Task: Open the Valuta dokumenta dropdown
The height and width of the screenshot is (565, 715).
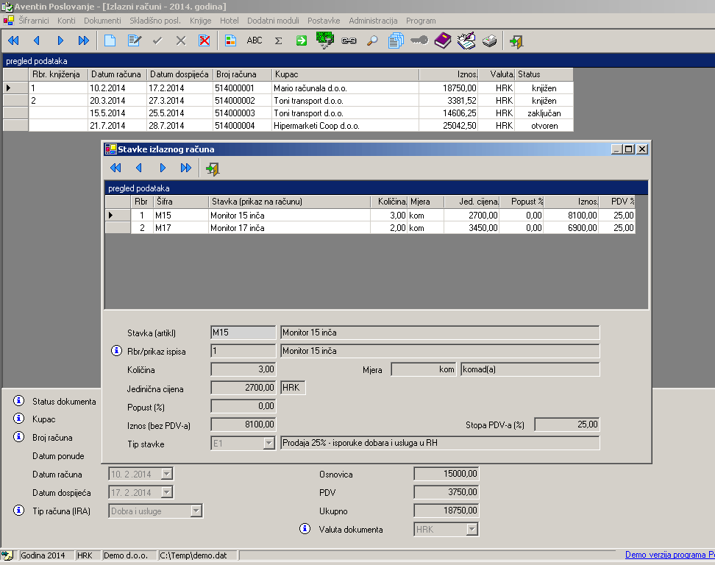Action: [472, 529]
